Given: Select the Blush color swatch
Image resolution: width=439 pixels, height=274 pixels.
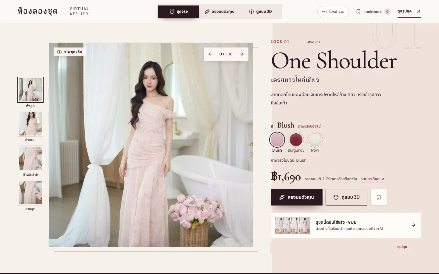Looking at the screenshot, I should [x=277, y=140].
